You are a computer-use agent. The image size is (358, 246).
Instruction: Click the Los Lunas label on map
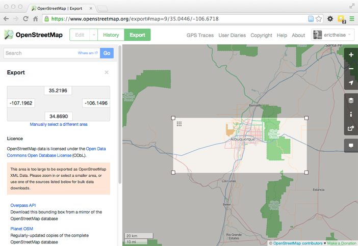tap(228, 181)
